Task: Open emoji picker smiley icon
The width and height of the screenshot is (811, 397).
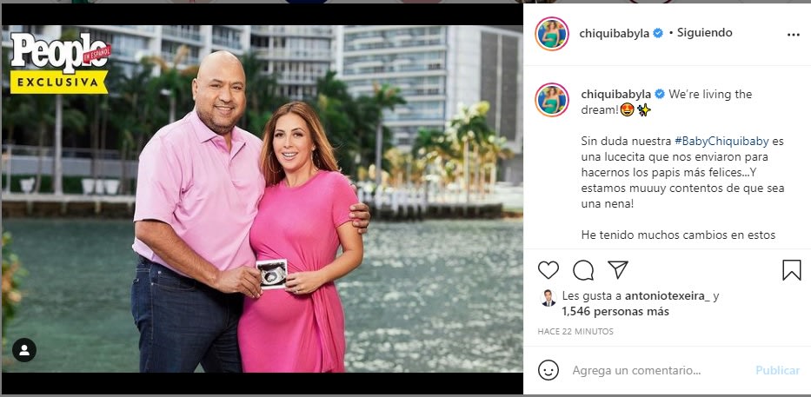Action: tap(548, 370)
